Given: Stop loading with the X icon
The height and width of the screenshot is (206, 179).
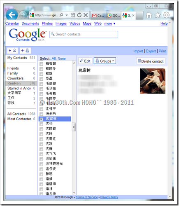Looking at the screenshot, I should click(x=86, y=15).
